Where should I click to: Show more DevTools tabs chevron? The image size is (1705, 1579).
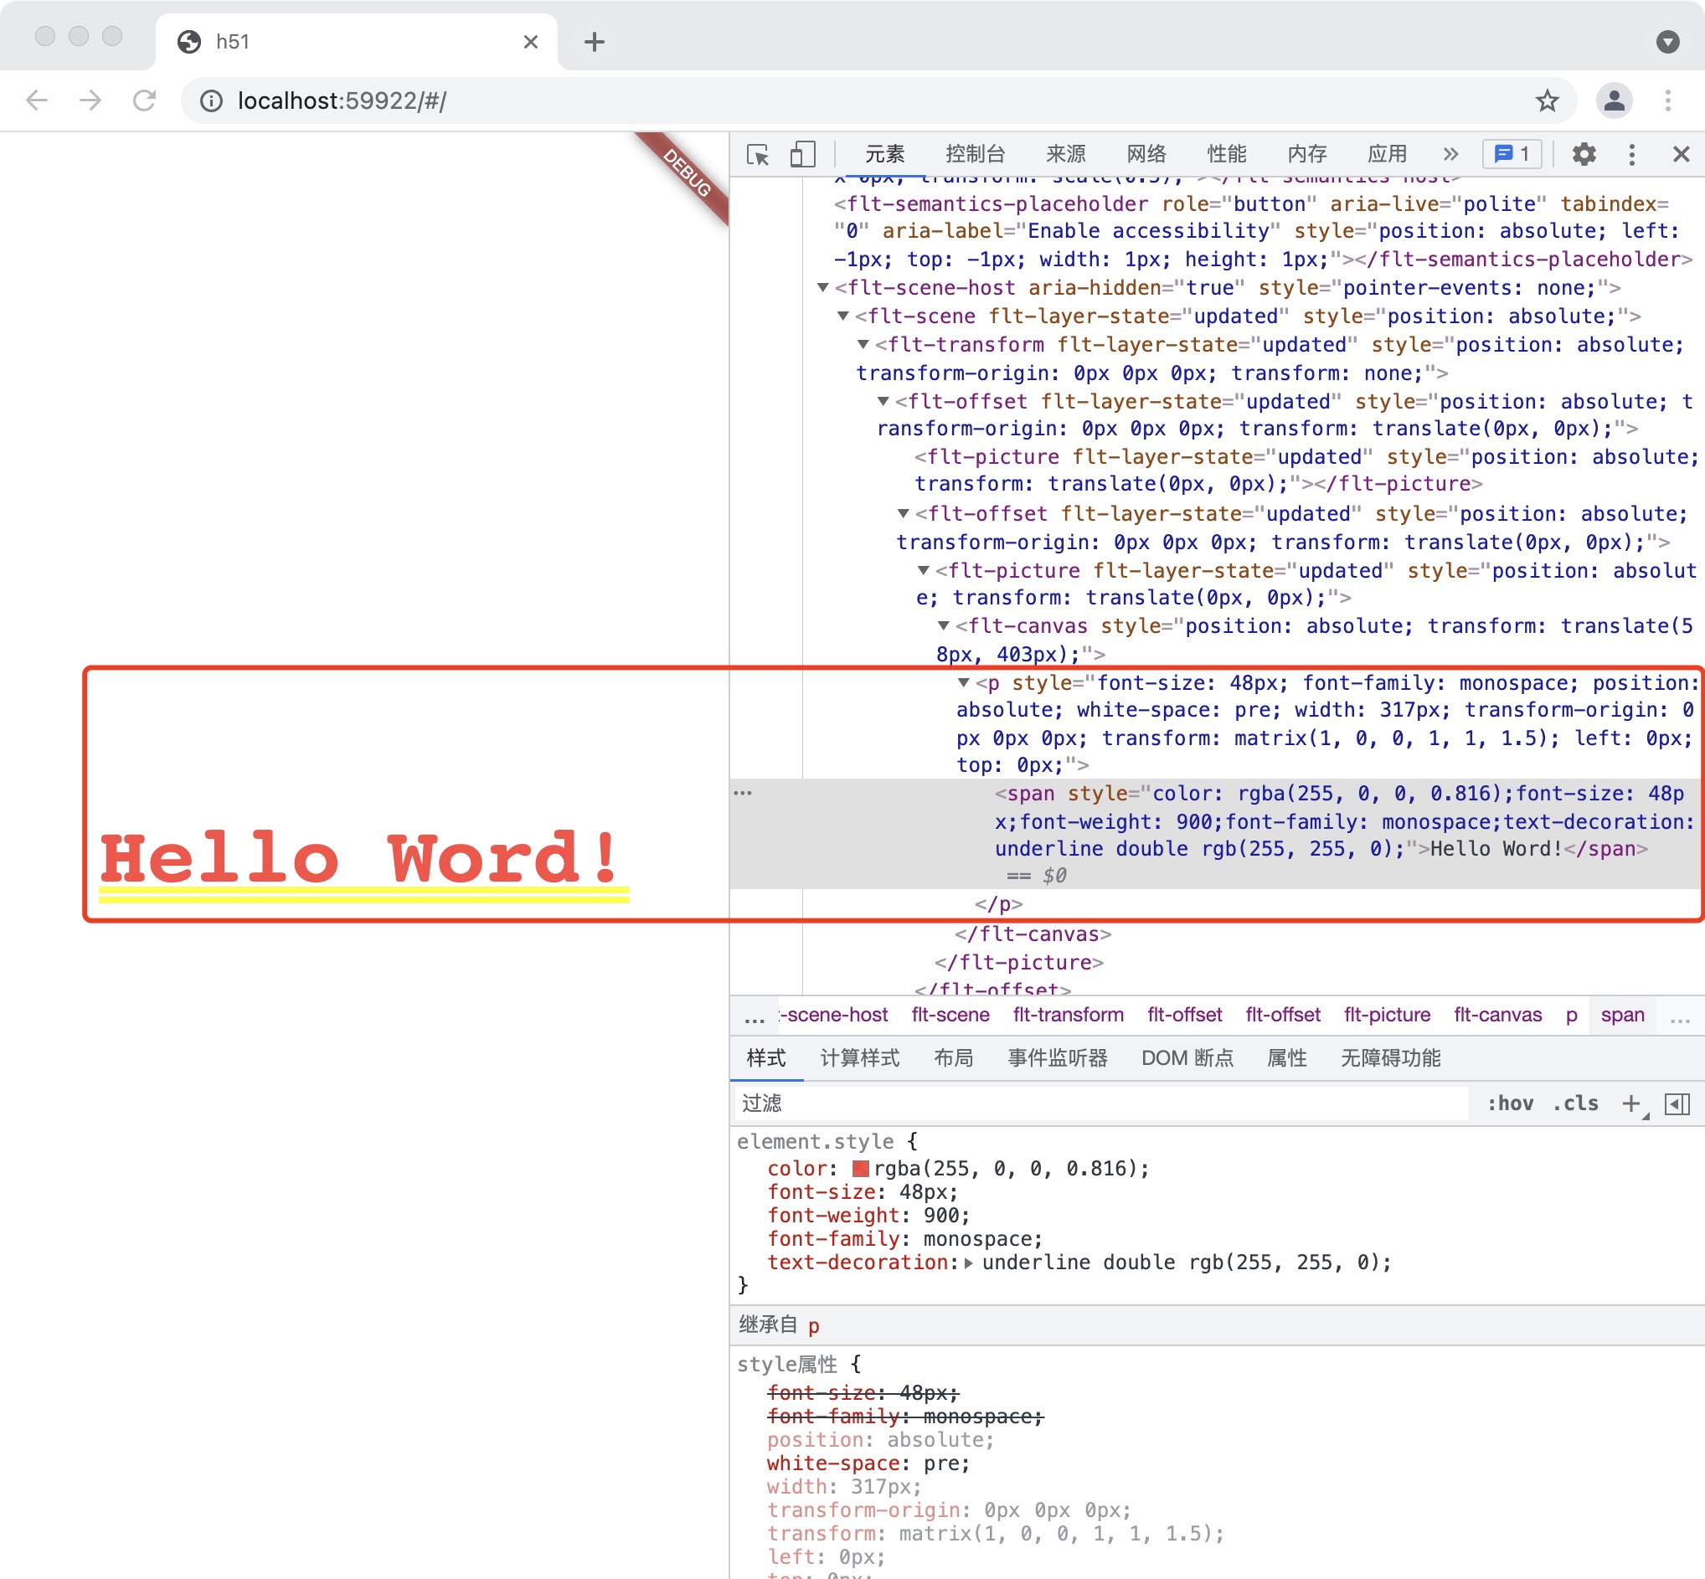coord(1450,155)
